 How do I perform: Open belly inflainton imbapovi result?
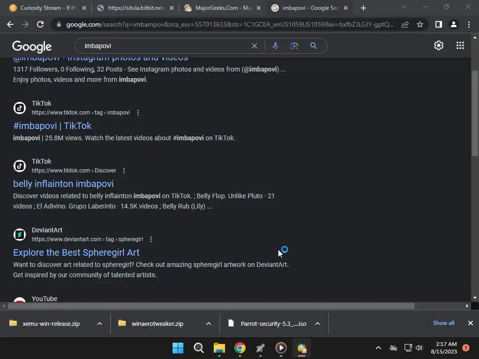63,184
